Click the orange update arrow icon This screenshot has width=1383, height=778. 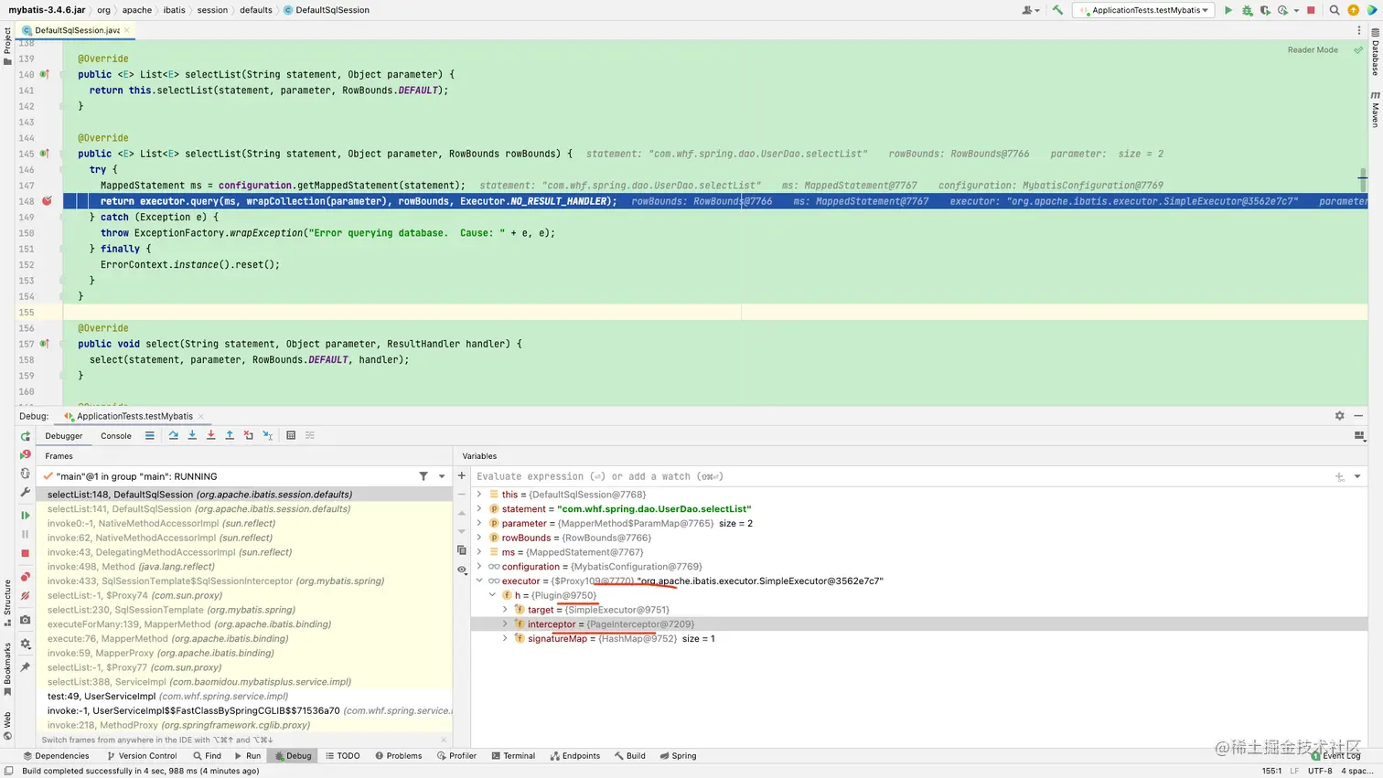[1353, 10]
